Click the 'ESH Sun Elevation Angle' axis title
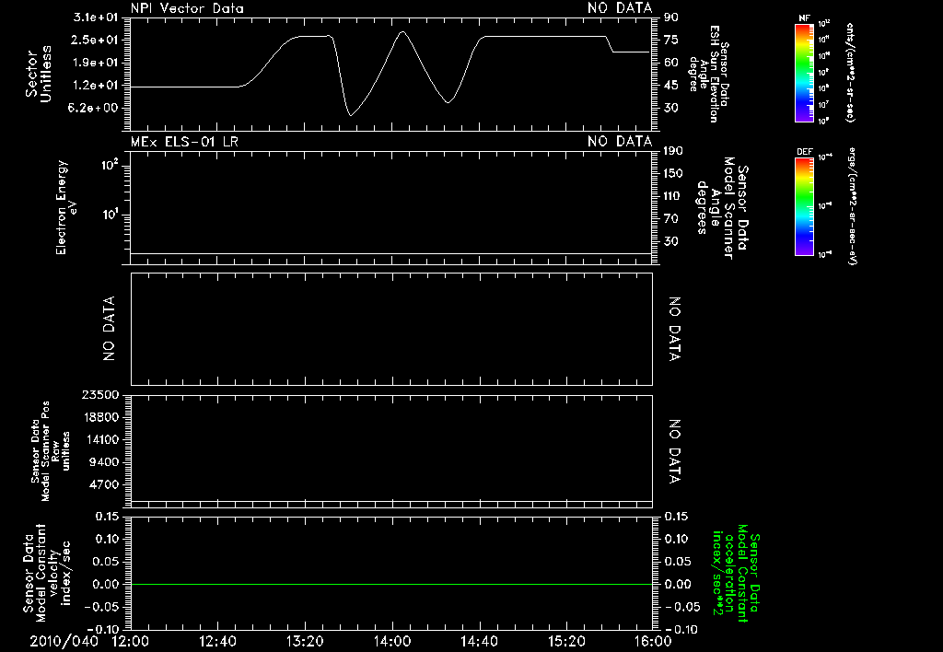943x652 pixels. pyautogui.click(x=708, y=74)
